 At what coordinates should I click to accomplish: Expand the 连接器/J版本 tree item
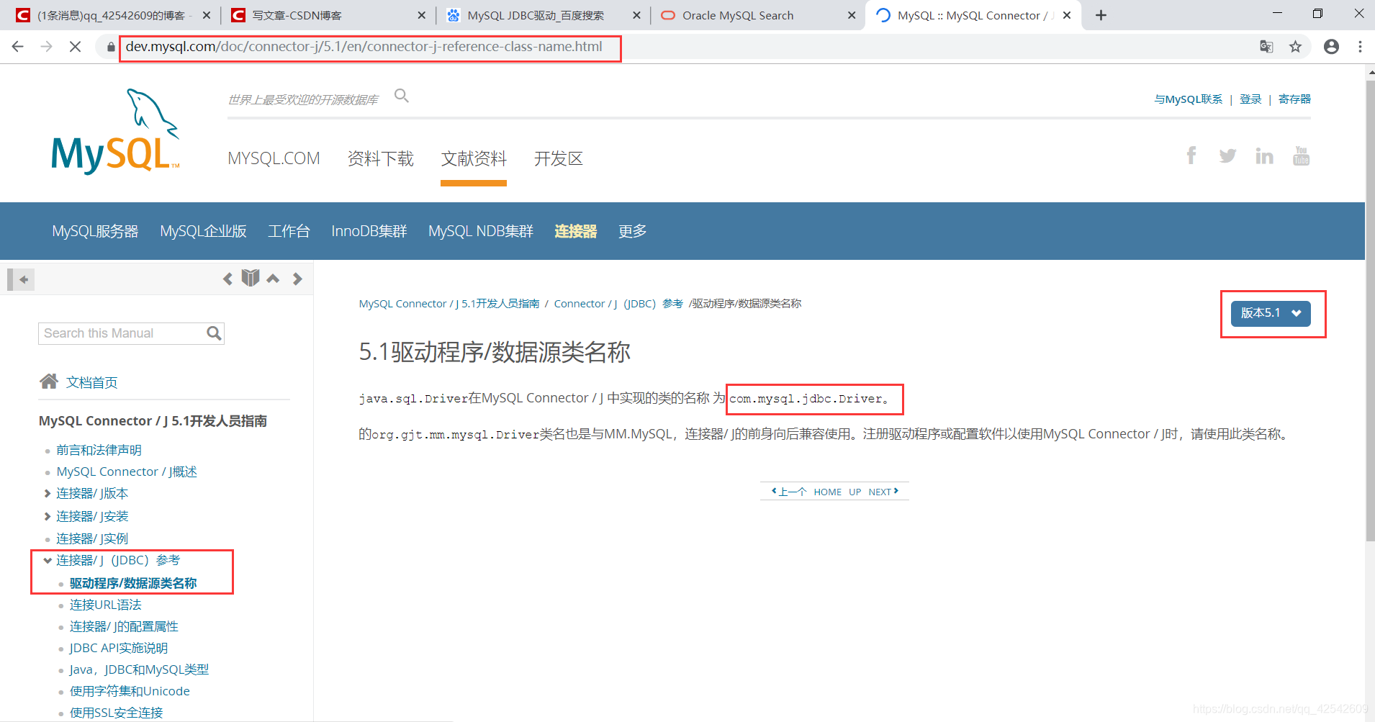coord(48,493)
